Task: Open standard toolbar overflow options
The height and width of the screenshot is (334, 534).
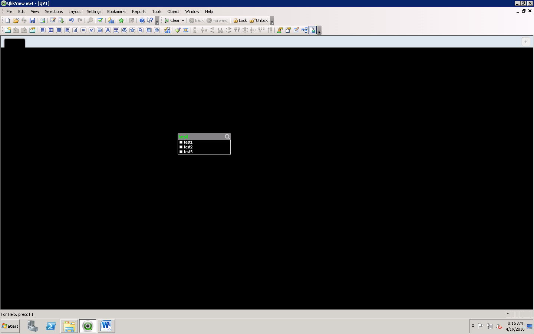Action: pos(157,20)
